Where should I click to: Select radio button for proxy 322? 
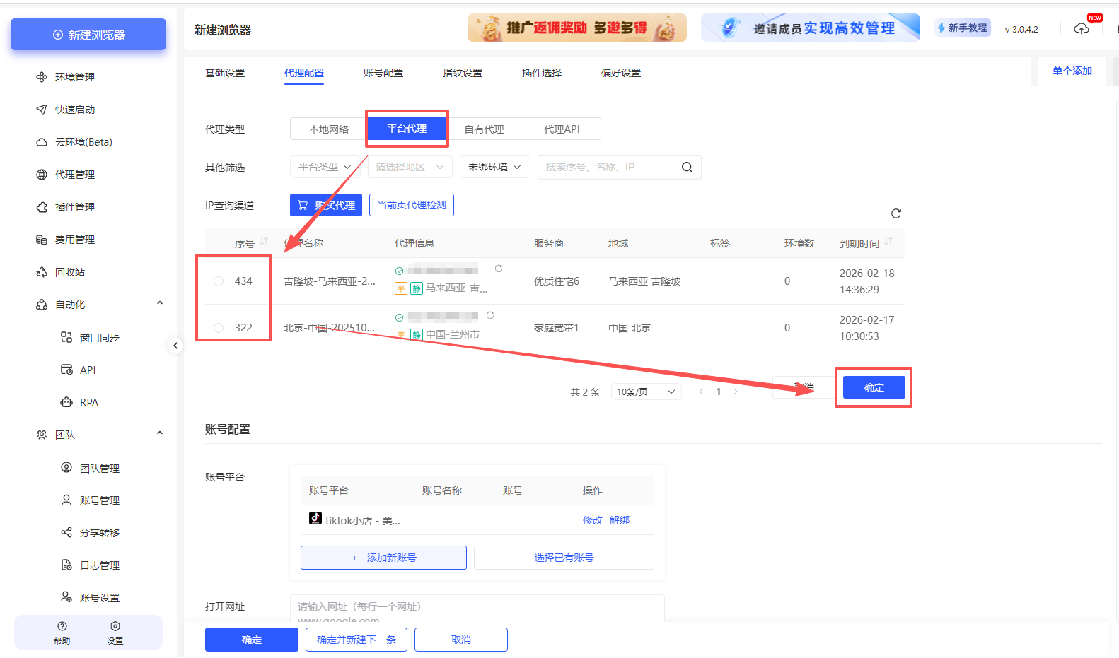(x=219, y=328)
